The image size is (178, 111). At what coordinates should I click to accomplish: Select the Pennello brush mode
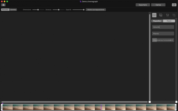tap(5, 10)
